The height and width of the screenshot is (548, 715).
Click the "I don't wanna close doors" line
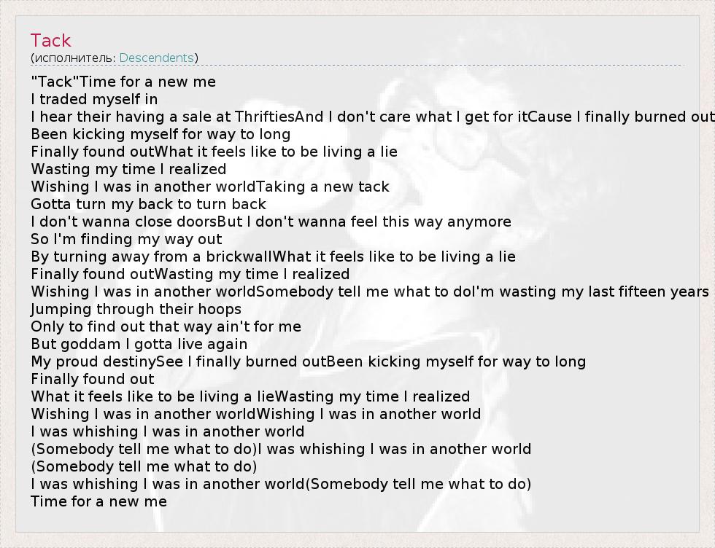pos(271,222)
